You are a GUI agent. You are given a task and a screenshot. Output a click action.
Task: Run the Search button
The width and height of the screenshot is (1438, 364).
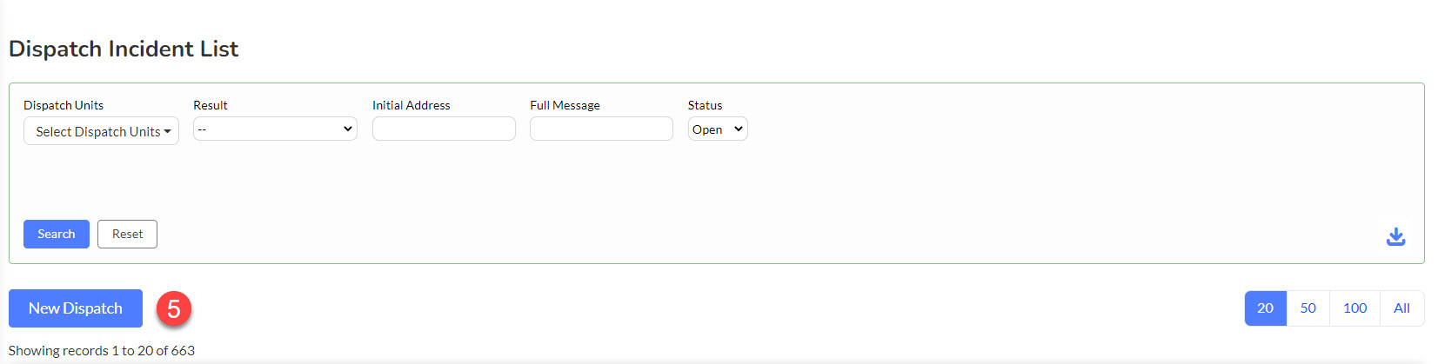tap(57, 234)
